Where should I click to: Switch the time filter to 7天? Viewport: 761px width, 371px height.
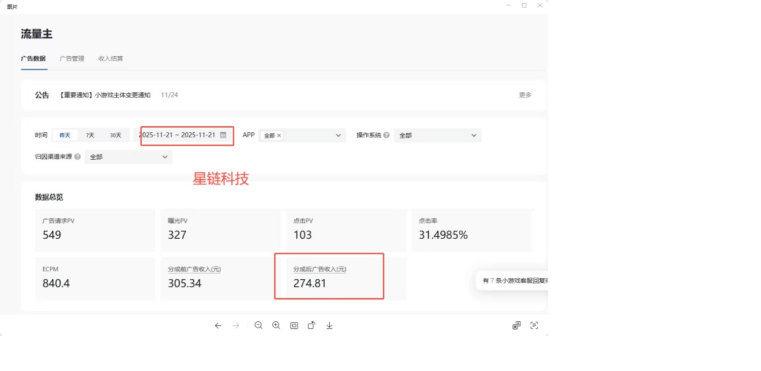[90, 135]
